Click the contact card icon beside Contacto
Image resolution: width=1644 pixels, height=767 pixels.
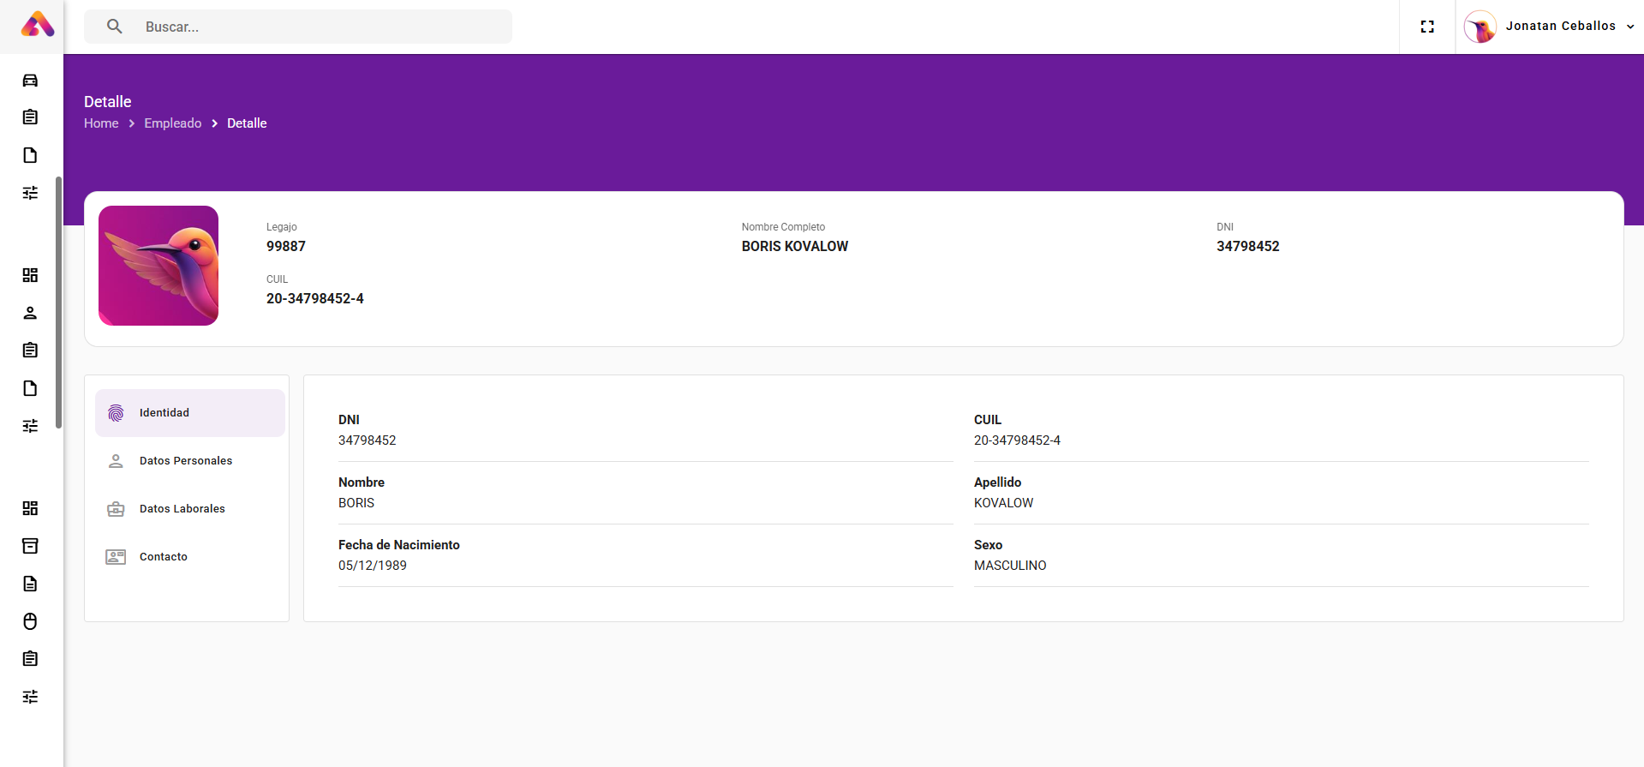116,557
